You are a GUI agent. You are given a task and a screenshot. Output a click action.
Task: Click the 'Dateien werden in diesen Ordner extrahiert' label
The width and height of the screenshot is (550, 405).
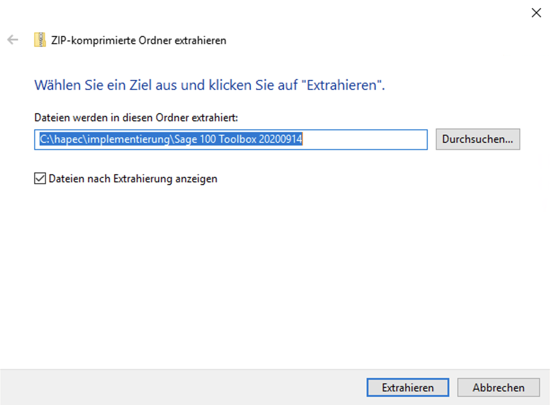point(136,118)
